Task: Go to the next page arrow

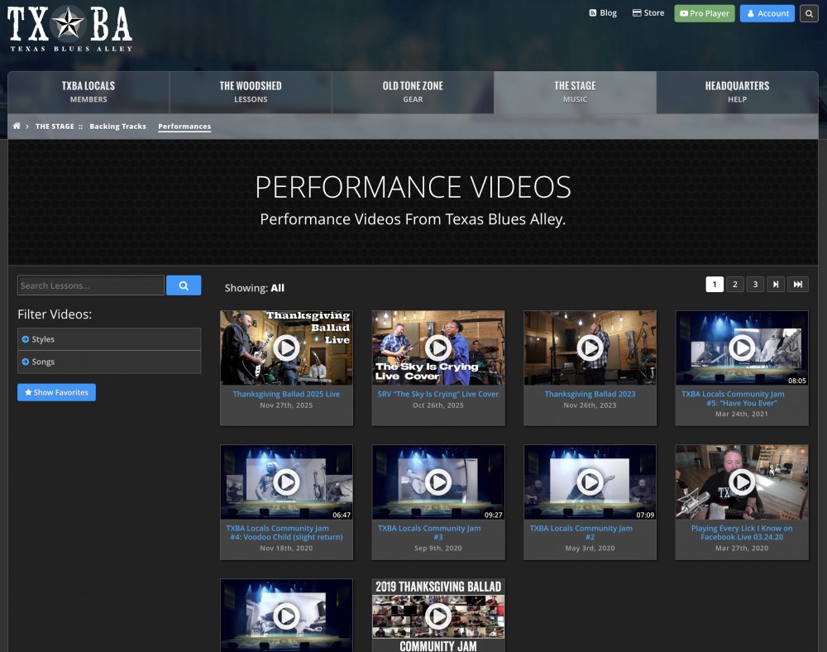Action: tap(776, 285)
